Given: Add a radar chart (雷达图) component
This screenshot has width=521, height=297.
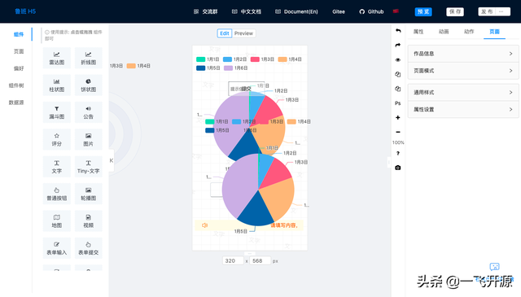Looking at the screenshot, I should tap(57, 58).
